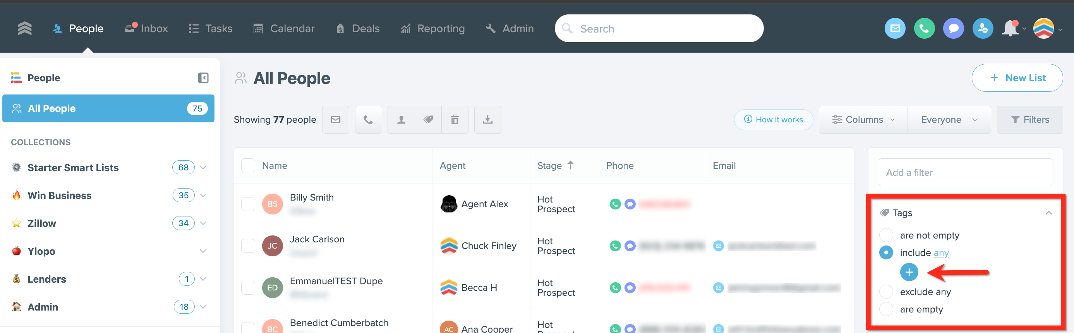Click the bulk call toolbar icon
Image resolution: width=1074 pixels, height=333 pixels.
click(x=368, y=120)
